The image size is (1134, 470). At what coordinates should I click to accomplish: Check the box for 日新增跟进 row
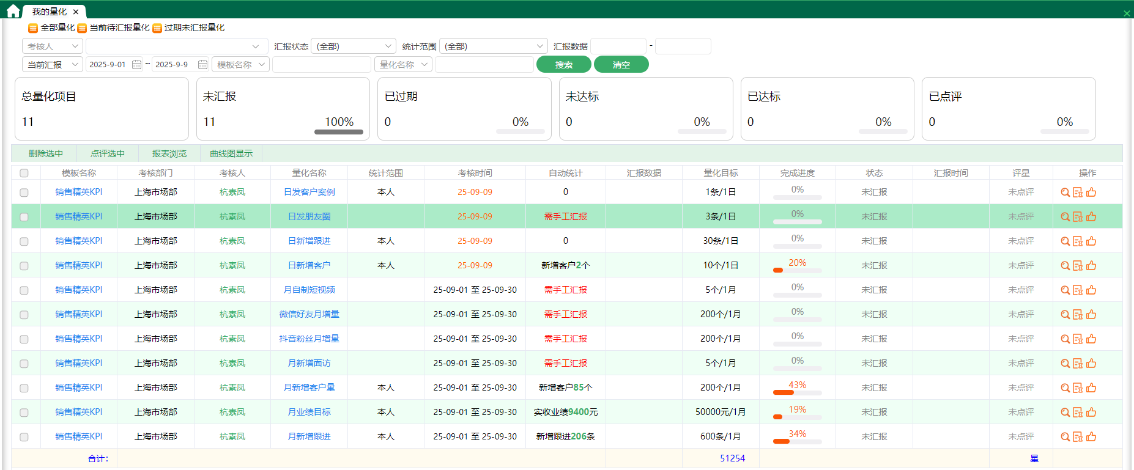pos(24,241)
